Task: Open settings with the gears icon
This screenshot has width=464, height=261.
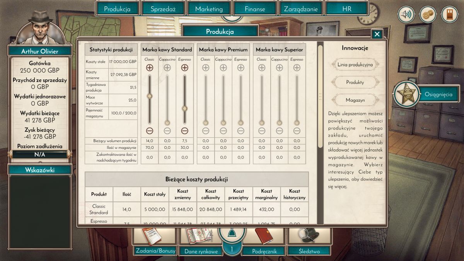Action: pyautogui.click(x=428, y=15)
